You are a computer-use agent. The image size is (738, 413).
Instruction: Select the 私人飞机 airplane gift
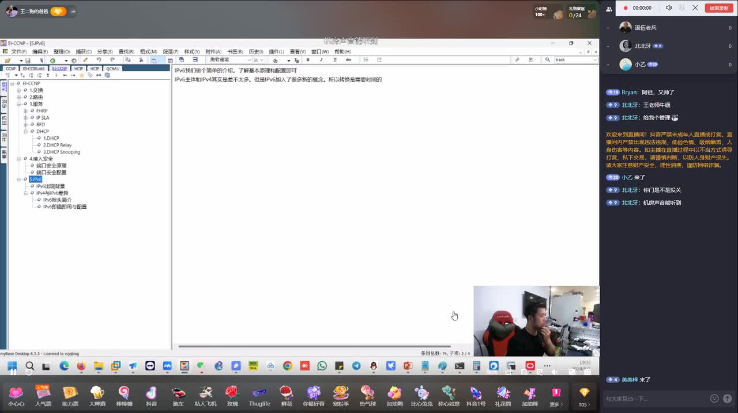[x=205, y=396]
